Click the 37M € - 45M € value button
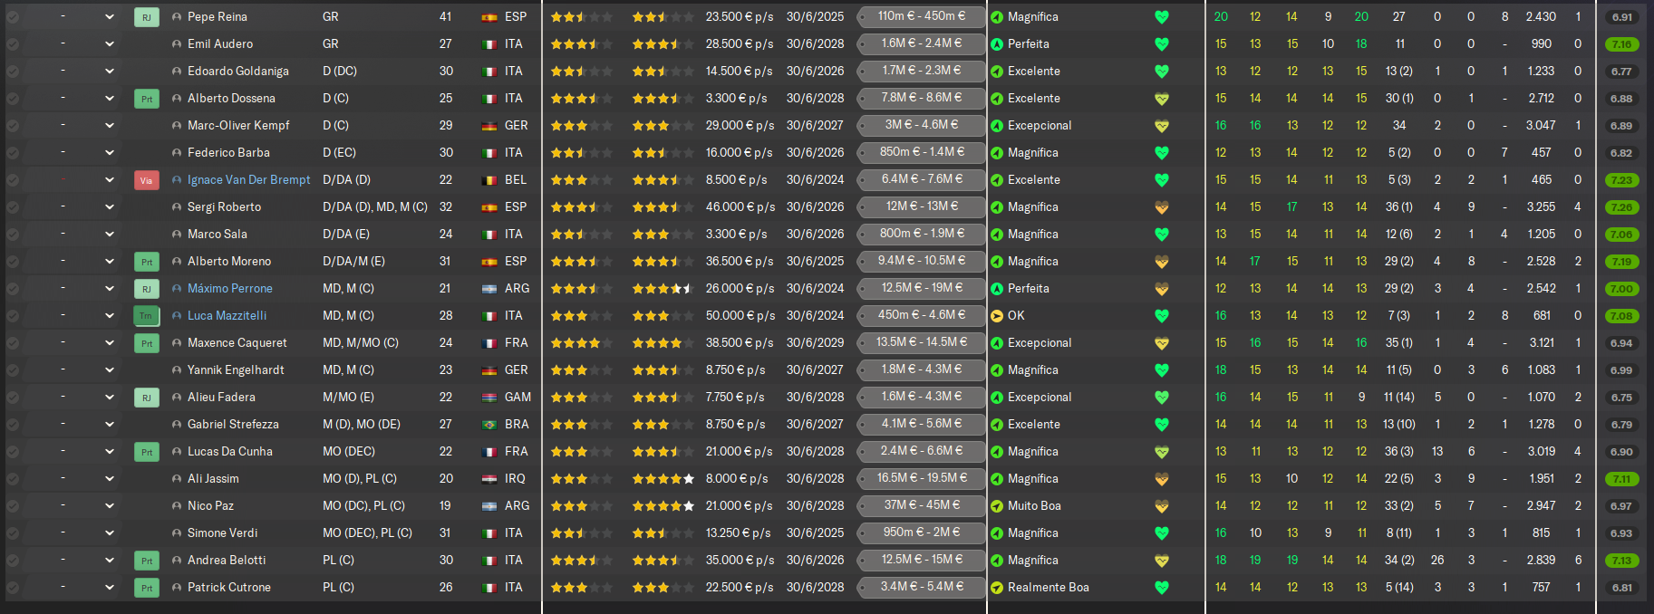This screenshot has height=614, width=1654. [922, 505]
